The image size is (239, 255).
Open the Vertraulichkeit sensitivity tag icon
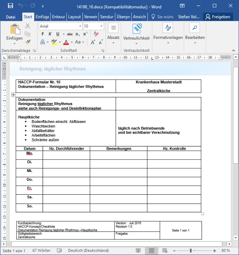pos(137,28)
